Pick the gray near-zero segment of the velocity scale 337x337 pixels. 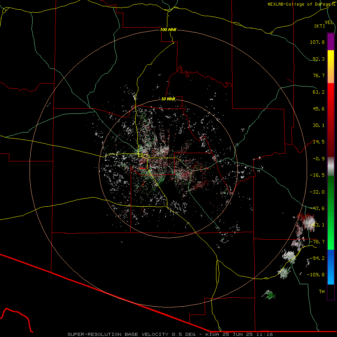tap(331, 167)
